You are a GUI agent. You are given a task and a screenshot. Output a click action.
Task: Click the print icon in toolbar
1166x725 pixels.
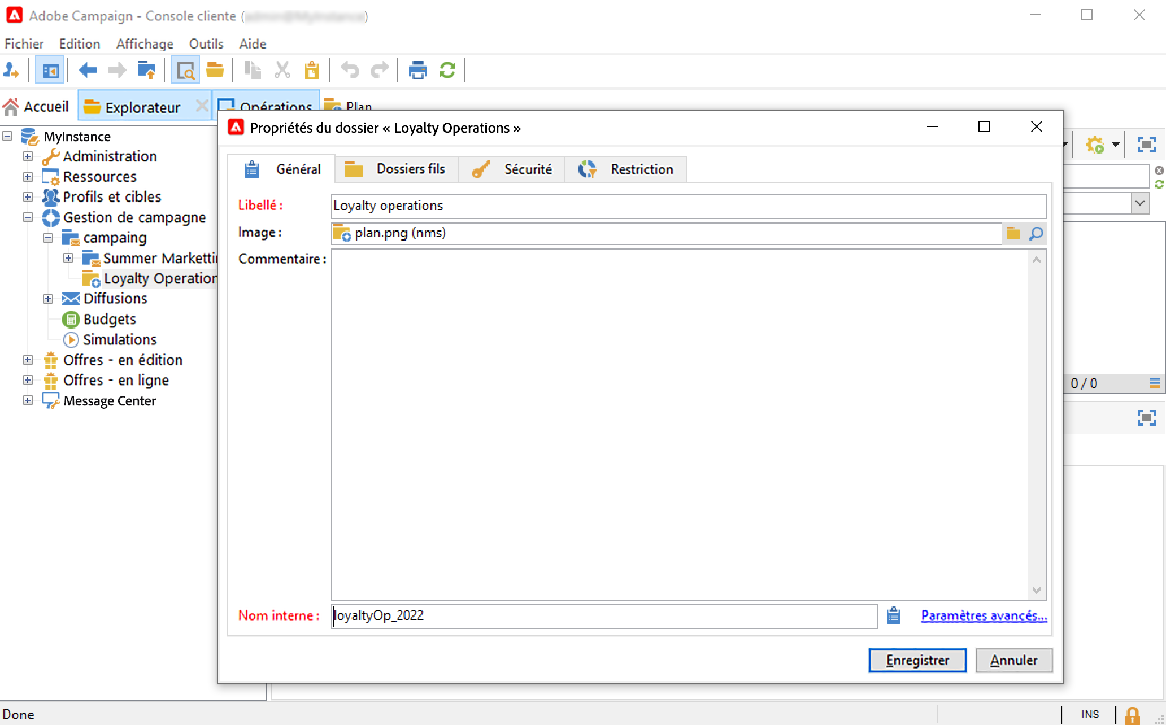tap(417, 71)
